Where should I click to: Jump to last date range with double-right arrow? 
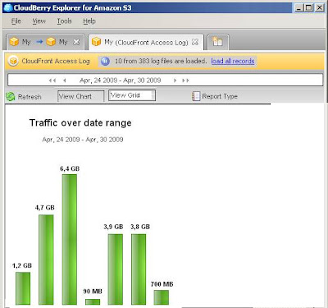(x=185, y=80)
